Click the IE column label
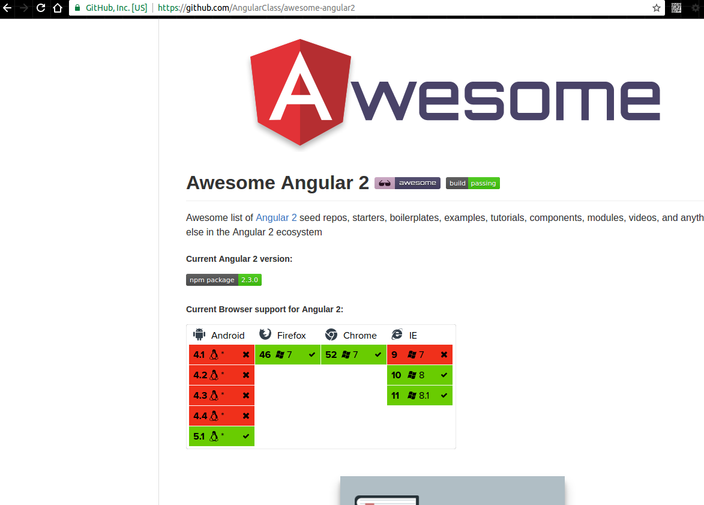This screenshot has height=505, width=704. click(x=413, y=335)
